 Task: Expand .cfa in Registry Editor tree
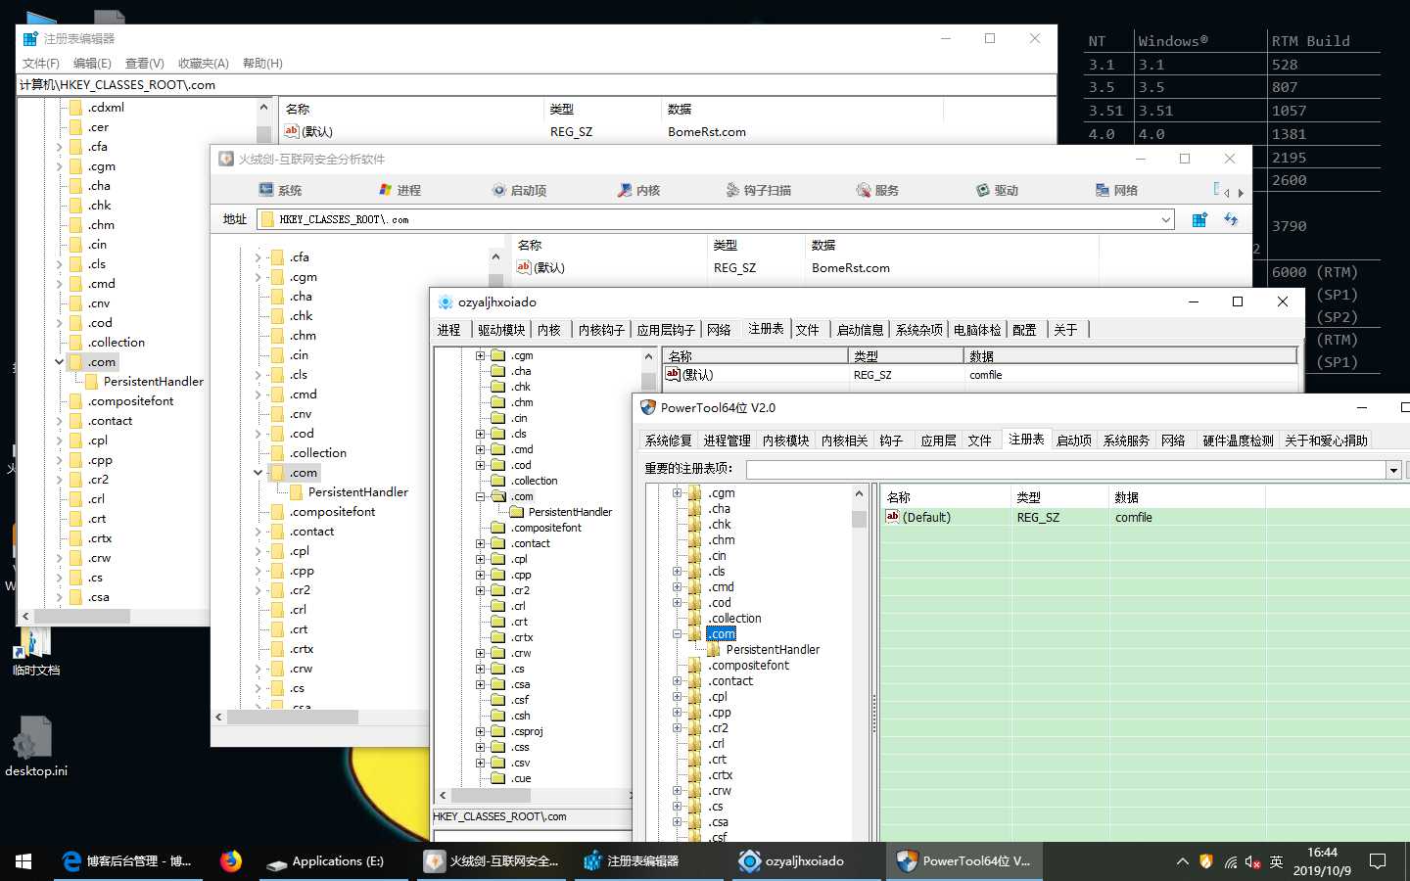point(59,147)
